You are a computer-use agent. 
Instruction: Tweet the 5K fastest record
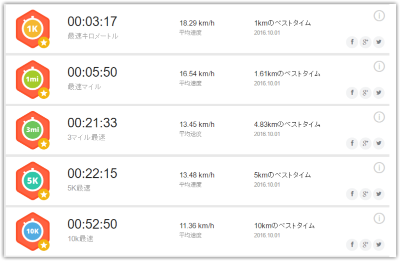click(378, 193)
